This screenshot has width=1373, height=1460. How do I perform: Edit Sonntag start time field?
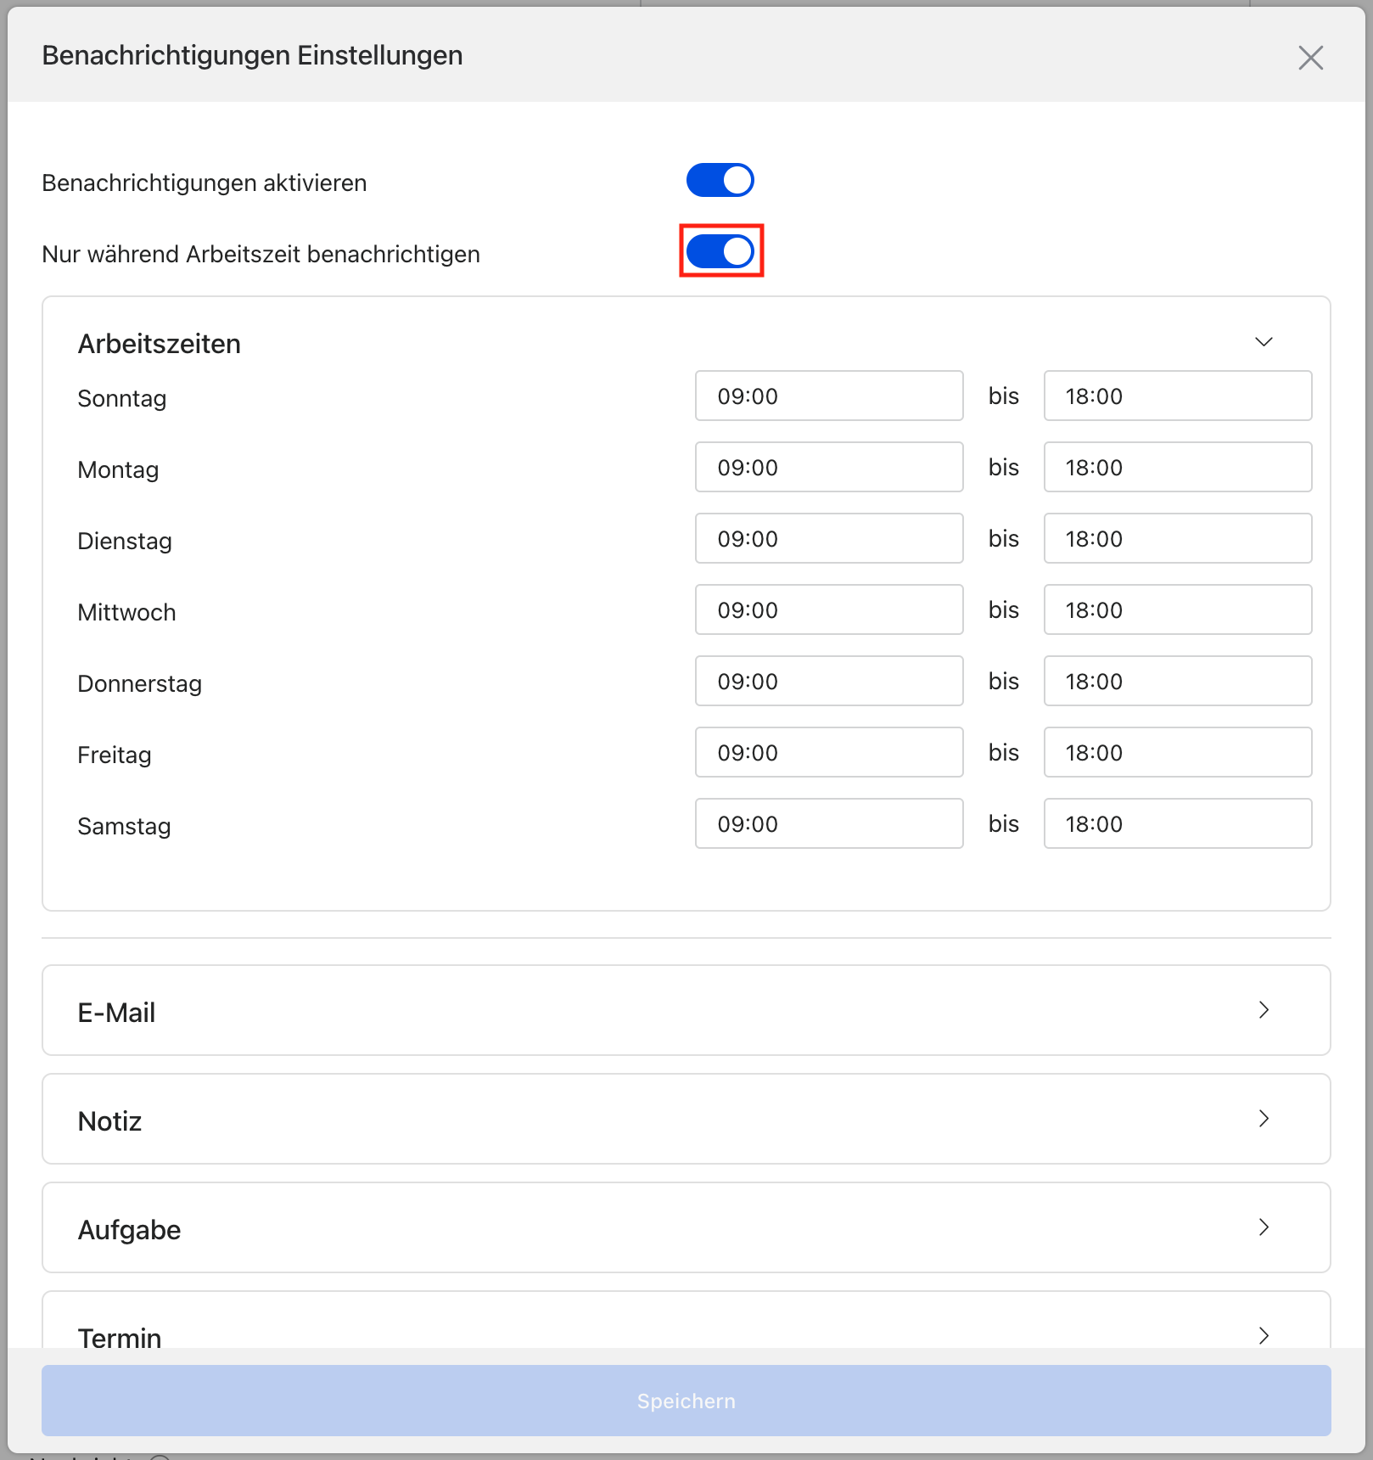pyautogui.click(x=828, y=396)
